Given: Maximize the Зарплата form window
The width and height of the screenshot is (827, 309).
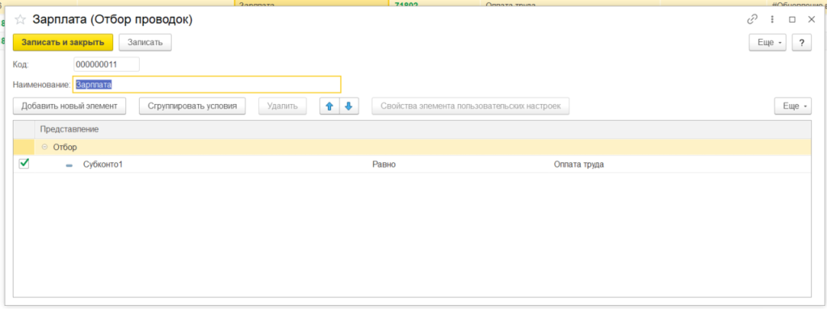Looking at the screenshot, I should coord(791,19).
